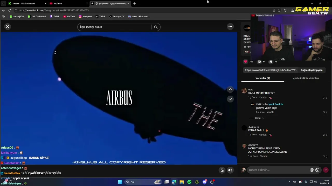Mute the TikTok tab via speaker icon
This screenshot has height=186, width=332.
96,3
